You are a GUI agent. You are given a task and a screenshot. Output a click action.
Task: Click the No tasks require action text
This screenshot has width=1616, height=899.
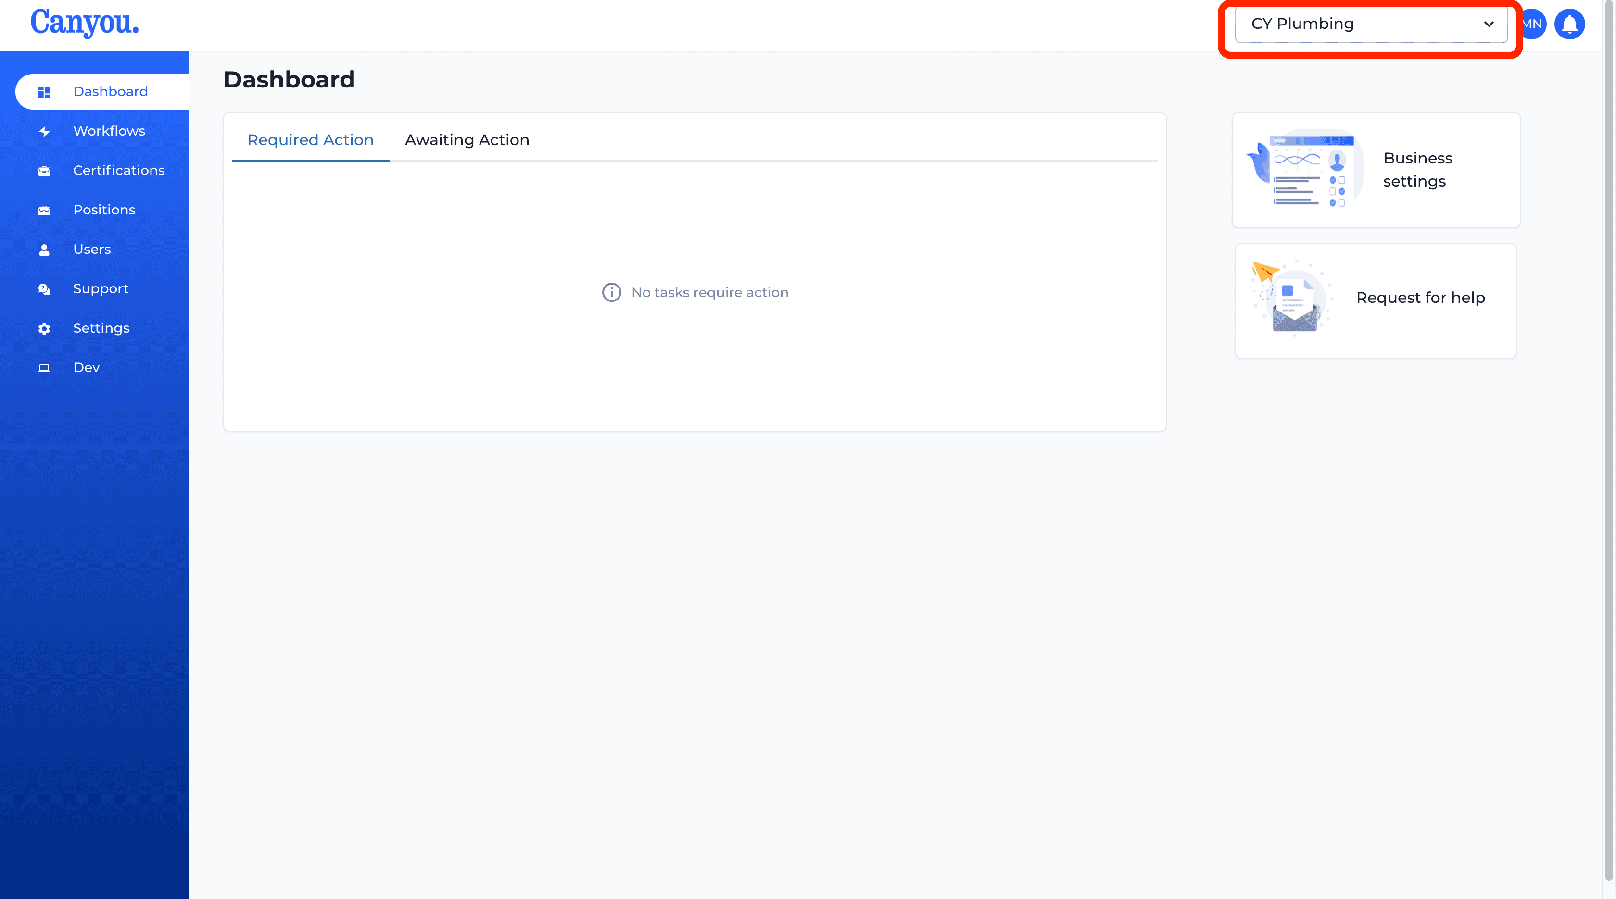click(709, 292)
